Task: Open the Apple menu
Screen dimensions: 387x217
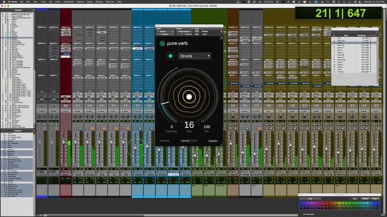Action: coord(4,2)
